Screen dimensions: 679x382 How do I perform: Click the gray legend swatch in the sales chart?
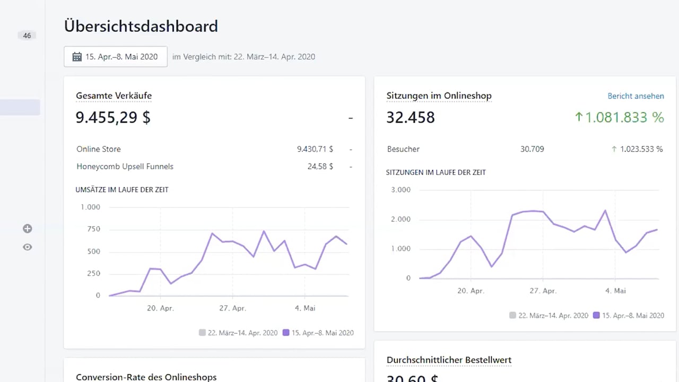[x=202, y=333]
